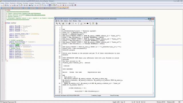Copy selection with the toolbar copy icon
The width and height of the screenshot is (183, 103).
point(19,5)
